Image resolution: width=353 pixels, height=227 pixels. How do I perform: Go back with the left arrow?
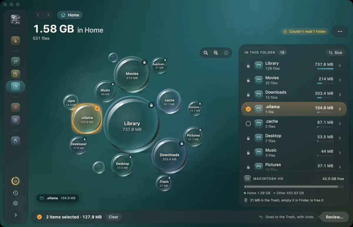(38, 15)
